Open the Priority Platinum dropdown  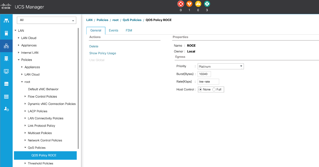(221, 66)
